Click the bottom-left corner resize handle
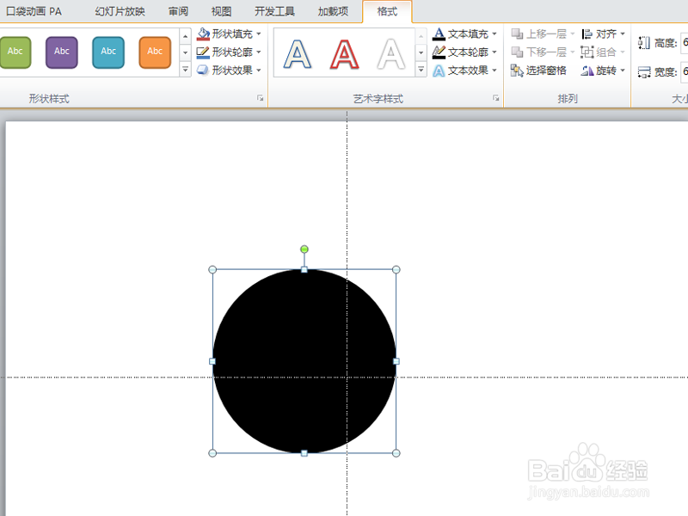The width and height of the screenshot is (688, 516). [212, 453]
